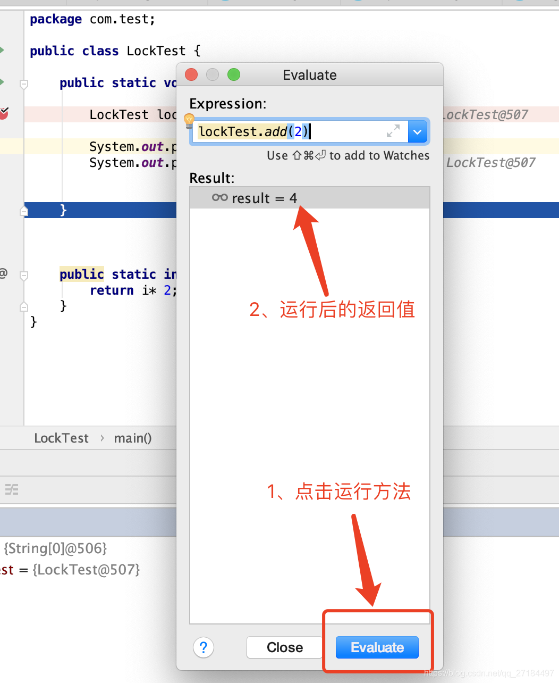Image resolution: width=559 pixels, height=683 pixels.
Task: Select the {String[0]@506} args entry
Action: [x=53, y=548]
